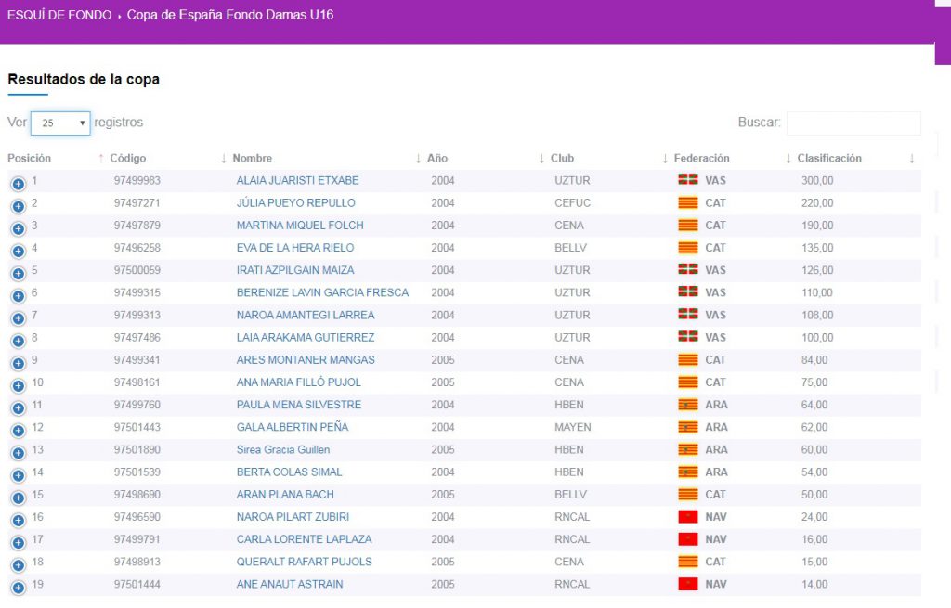Image resolution: width=951 pixels, height=608 pixels.
Task: Select code 97499983 in first row
Action: tap(137, 180)
